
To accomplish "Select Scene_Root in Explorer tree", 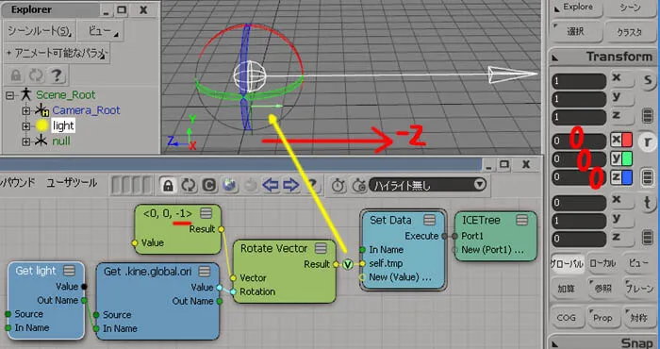I will [66, 94].
